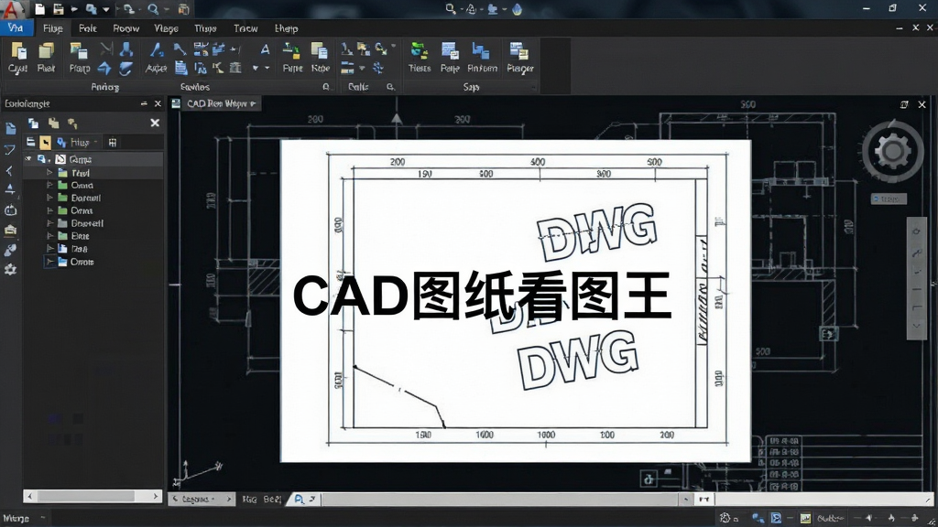Click the water drop icon in title bar
Viewport: 938px width, 527px height.
pos(517,9)
